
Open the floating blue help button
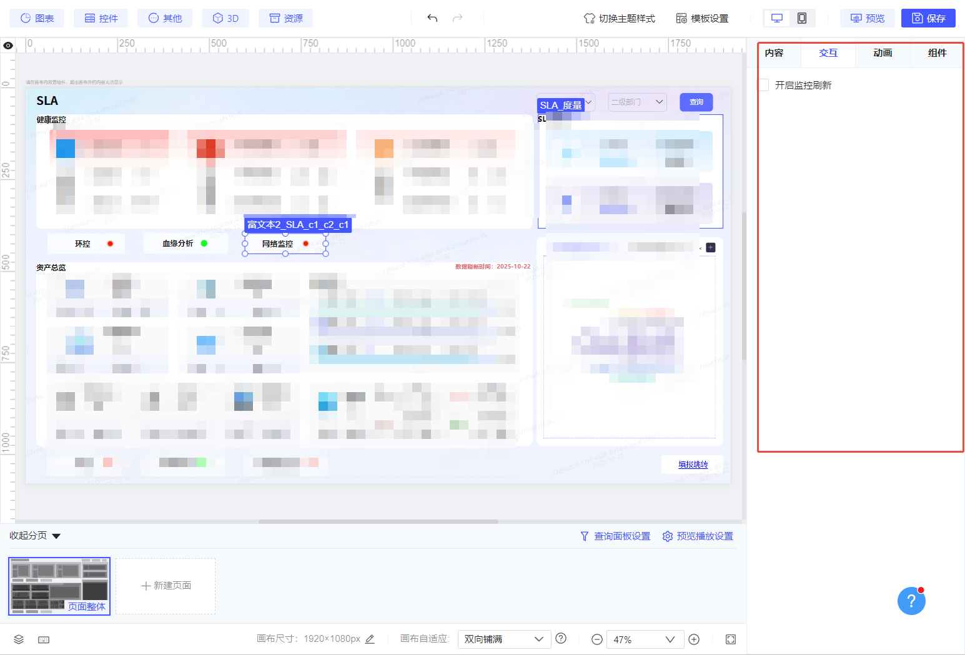pos(911,601)
